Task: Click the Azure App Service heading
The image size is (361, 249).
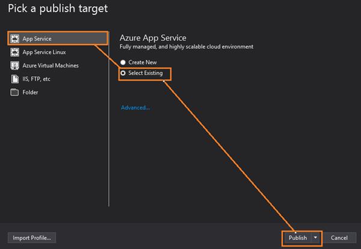Action: click(153, 38)
